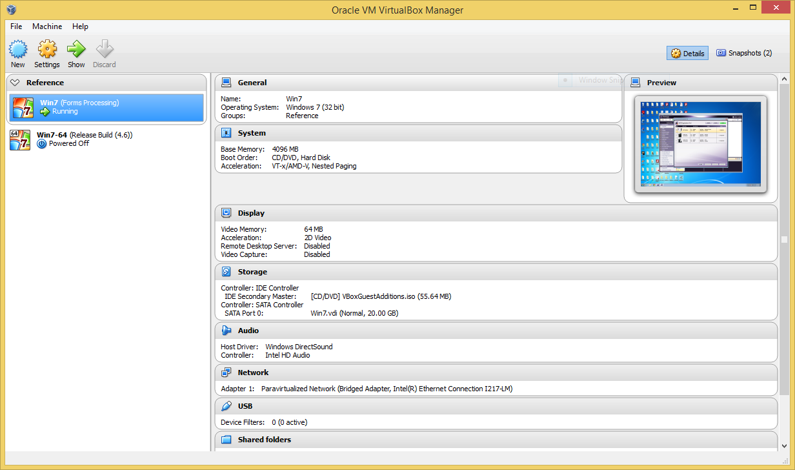Open the Display settings header link

(251, 213)
